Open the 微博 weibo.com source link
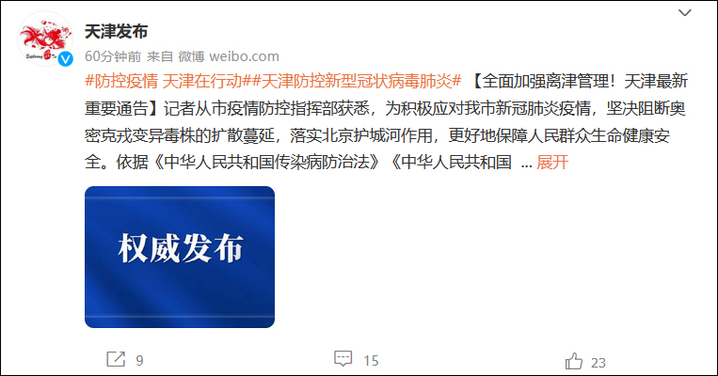The image size is (718, 376). point(229,56)
